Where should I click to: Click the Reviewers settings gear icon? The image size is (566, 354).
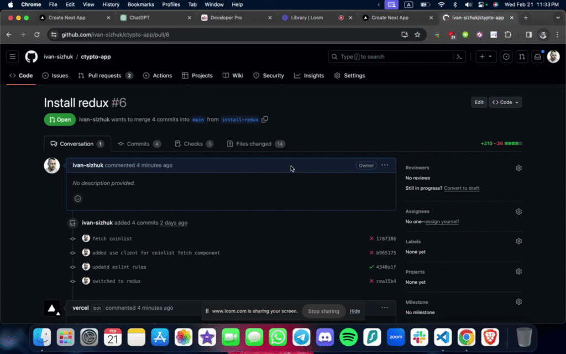pyautogui.click(x=518, y=168)
